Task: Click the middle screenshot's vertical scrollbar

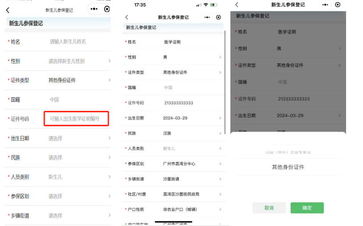Action: [225, 82]
